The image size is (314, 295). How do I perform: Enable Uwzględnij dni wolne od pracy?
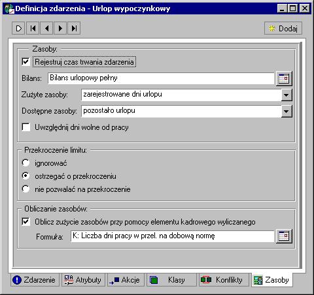click(26, 127)
